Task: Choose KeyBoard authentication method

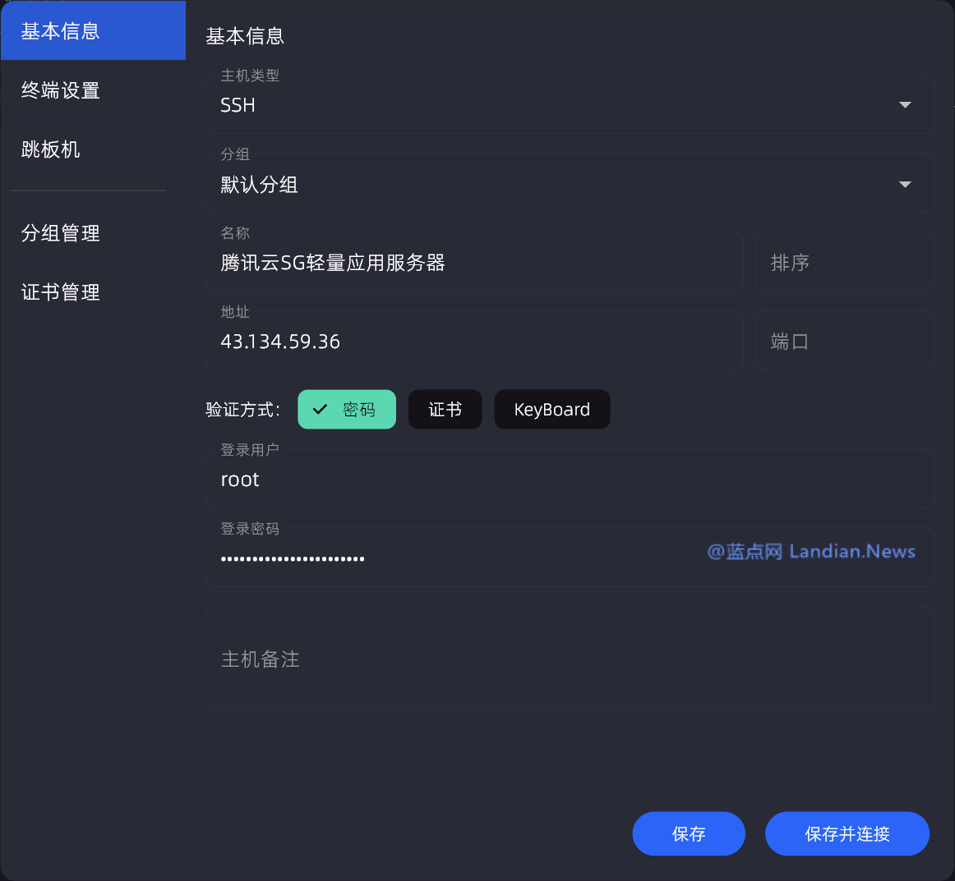Action: (x=551, y=410)
